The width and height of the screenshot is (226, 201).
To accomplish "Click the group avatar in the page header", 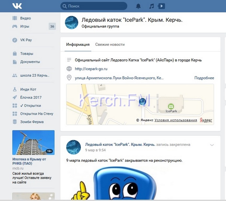I will point(71,22).
